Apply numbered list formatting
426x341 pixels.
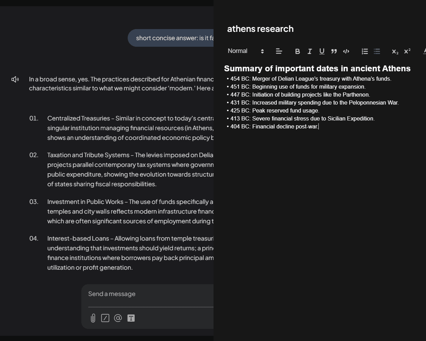coord(365,51)
